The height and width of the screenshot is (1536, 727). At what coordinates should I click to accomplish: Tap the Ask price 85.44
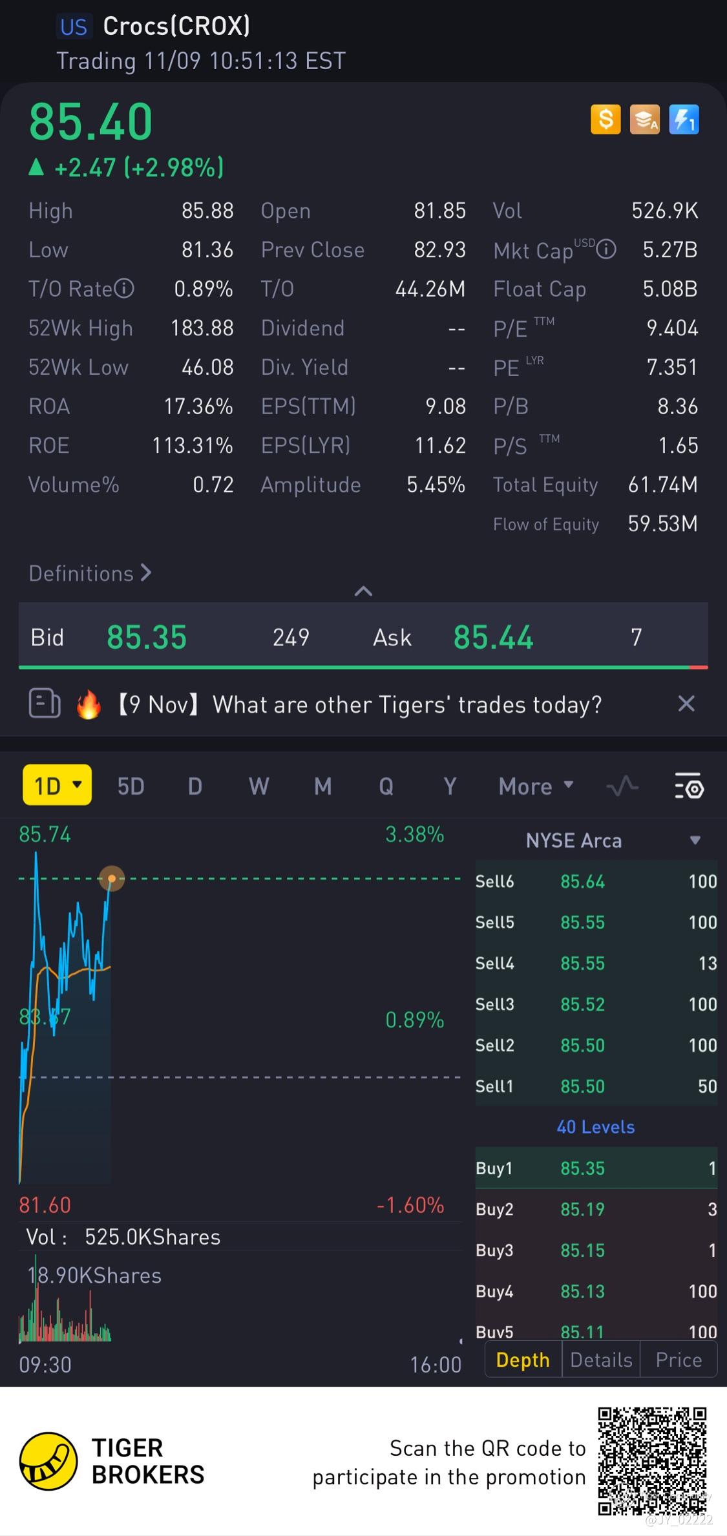tap(493, 637)
